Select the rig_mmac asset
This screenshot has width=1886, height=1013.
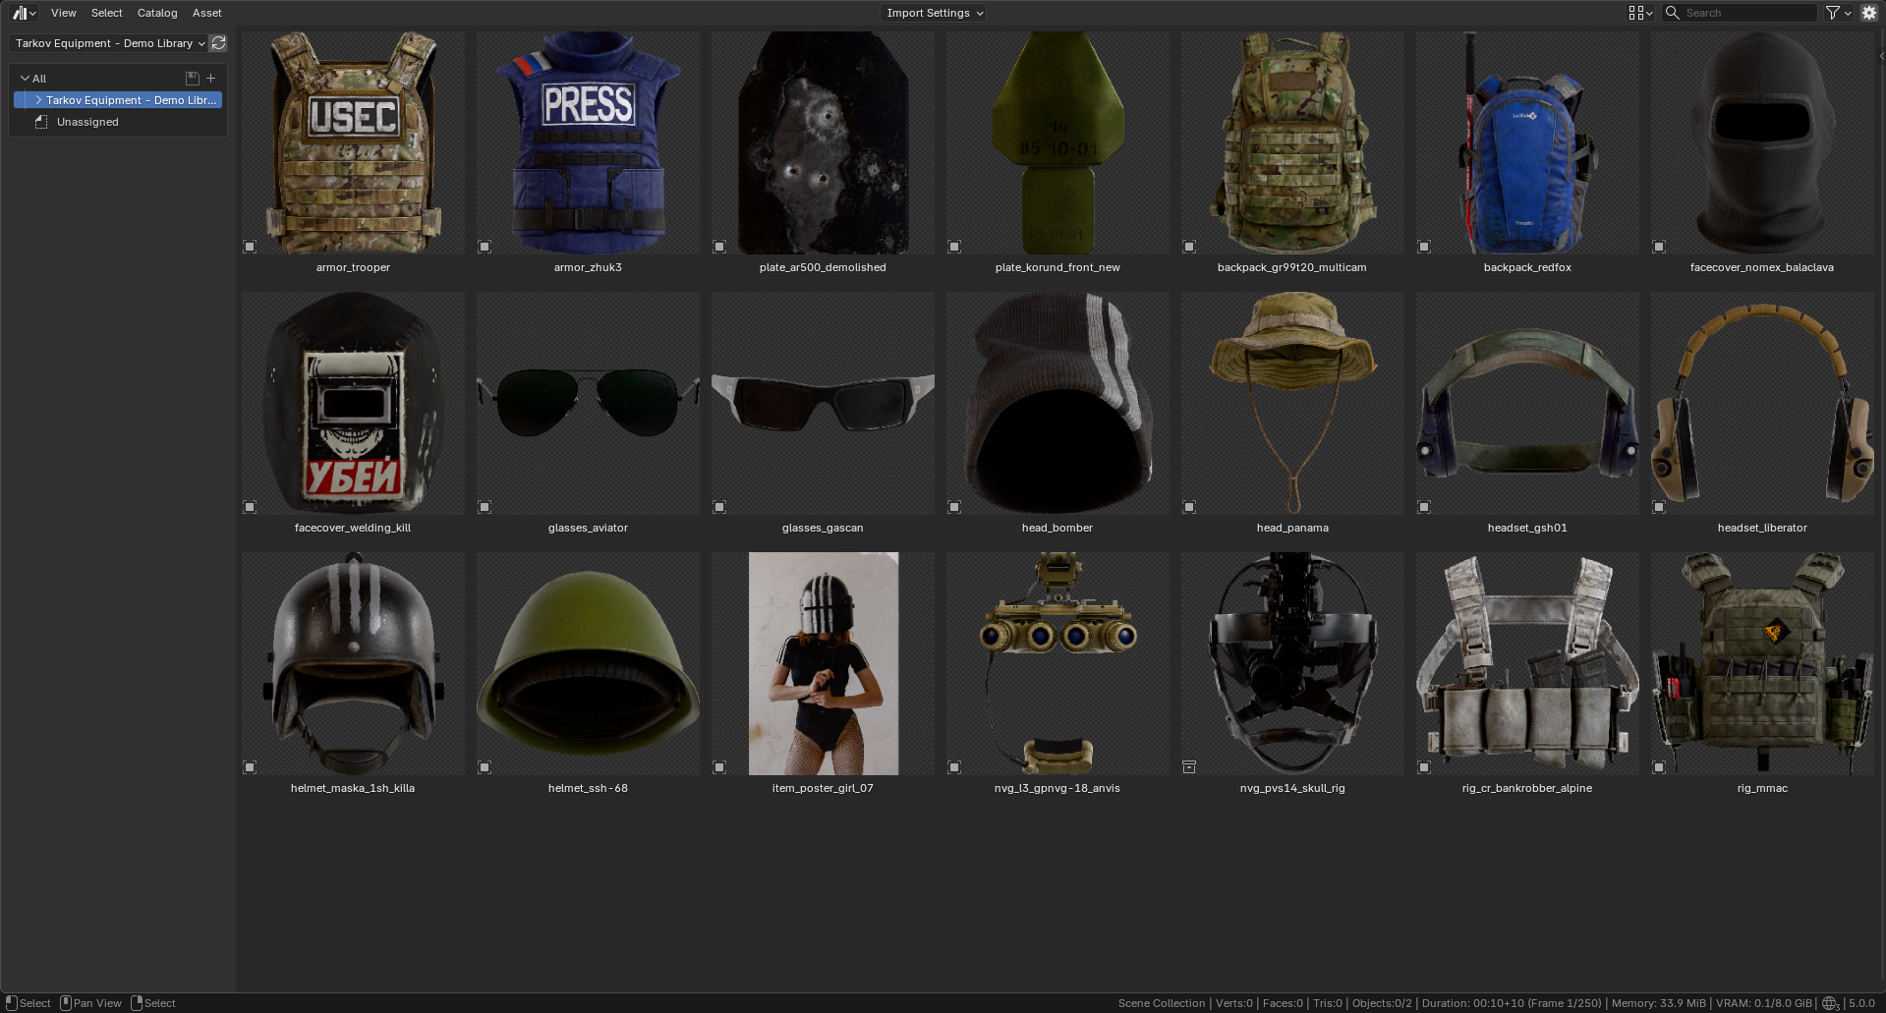(x=1762, y=664)
